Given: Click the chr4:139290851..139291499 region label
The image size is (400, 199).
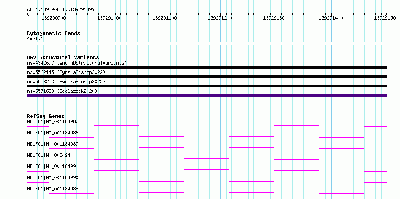Looking at the screenshot, I should (61, 9).
